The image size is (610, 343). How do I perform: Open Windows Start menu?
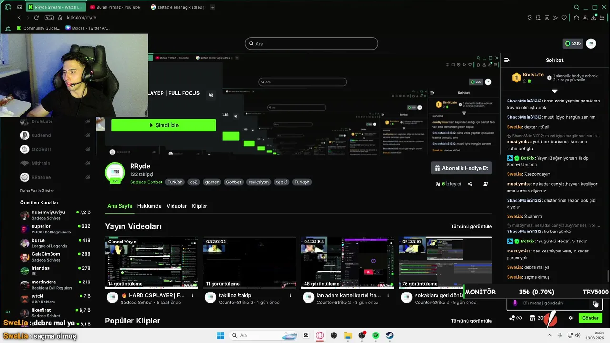pyautogui.click(x=221, y=335)
